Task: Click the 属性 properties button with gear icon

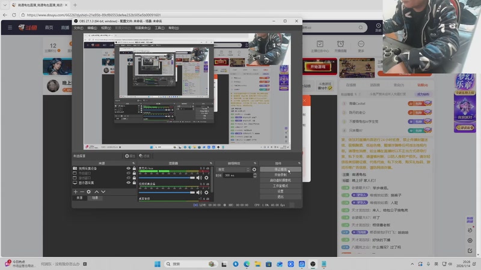Action: coord(130,156)
